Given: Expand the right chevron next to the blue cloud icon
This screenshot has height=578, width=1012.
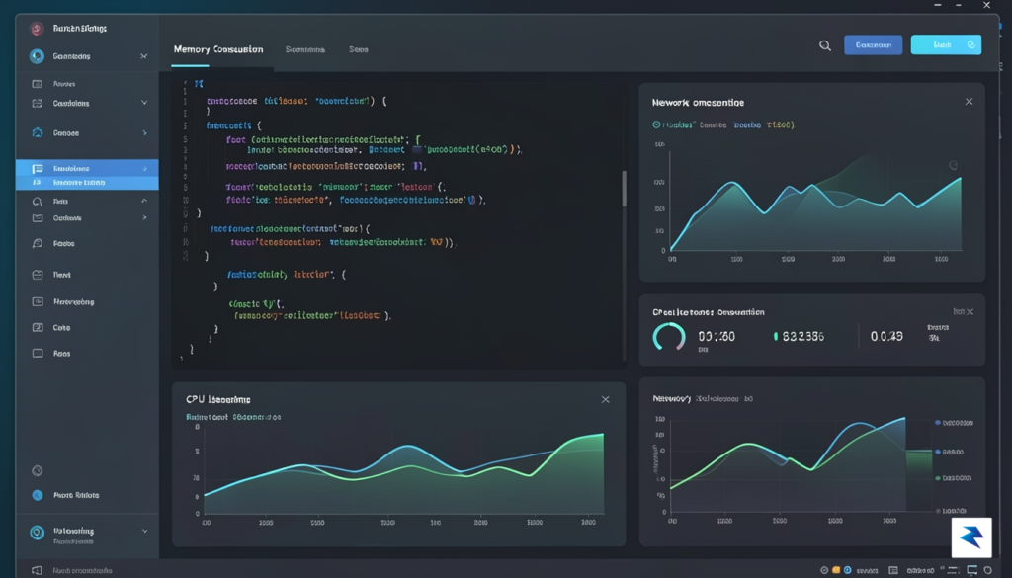Looking at the screenshot, I should tap(144, 132).
